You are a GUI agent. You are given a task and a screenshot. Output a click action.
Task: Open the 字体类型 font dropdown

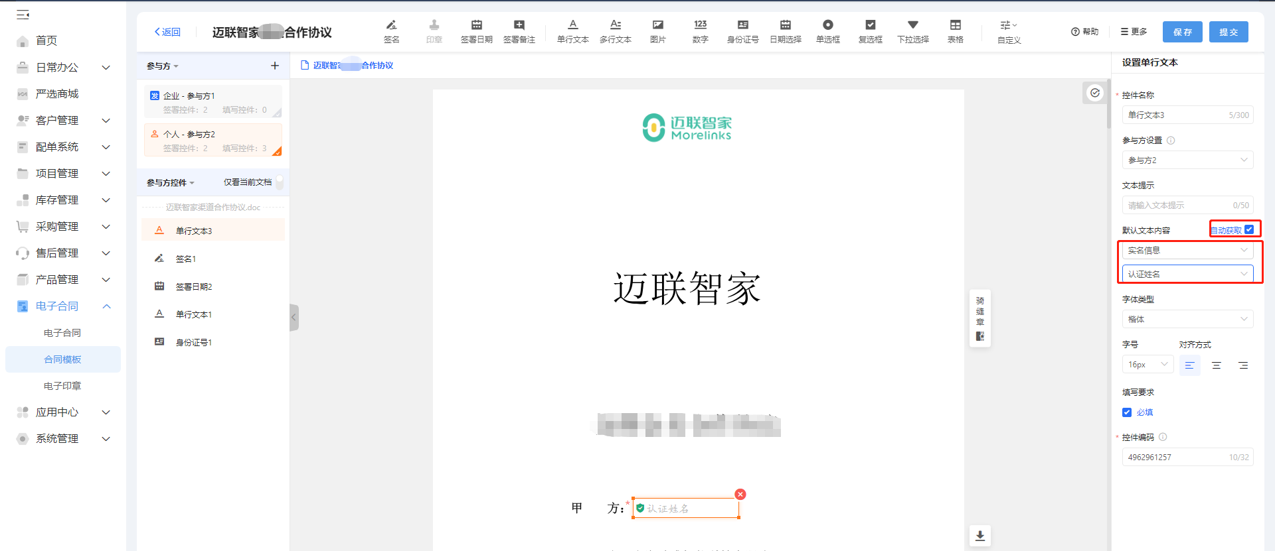coord(1187,319)
